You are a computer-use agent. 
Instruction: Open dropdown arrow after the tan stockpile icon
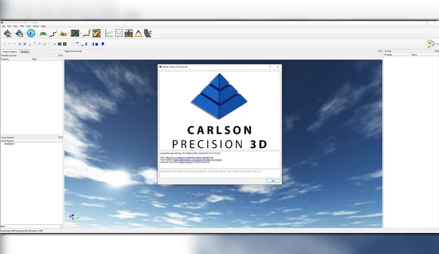(69, 34)
